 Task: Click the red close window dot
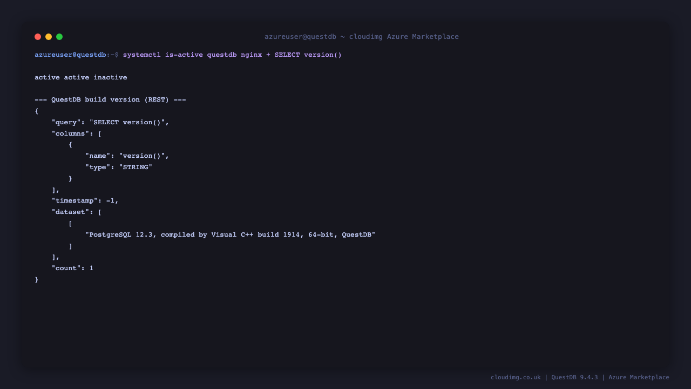[38, 37]
